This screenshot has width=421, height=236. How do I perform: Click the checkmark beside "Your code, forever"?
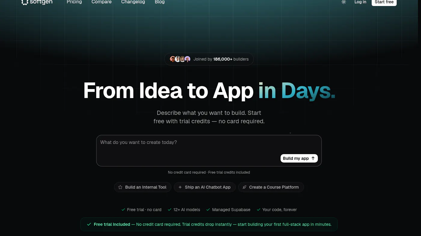coord(259,210)
